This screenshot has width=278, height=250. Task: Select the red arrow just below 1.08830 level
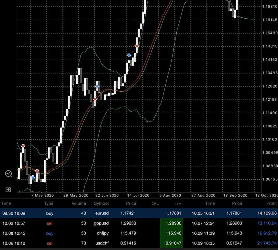(37, 171)
